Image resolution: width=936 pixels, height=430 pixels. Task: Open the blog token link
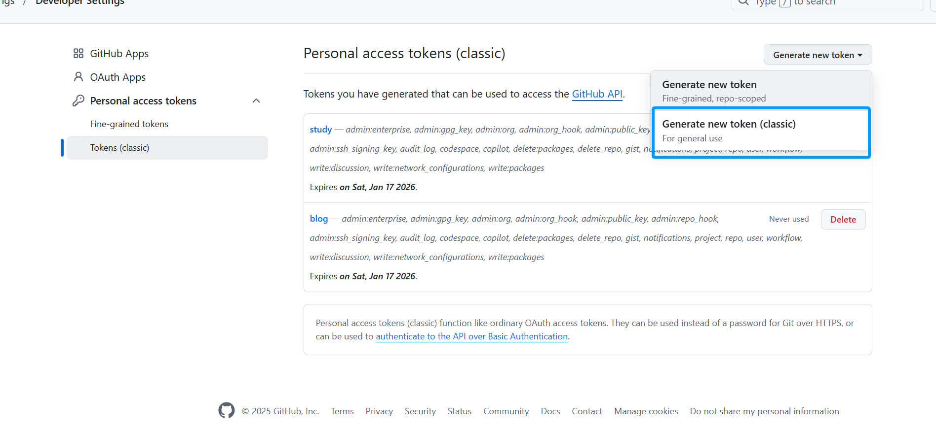point(319,219)
